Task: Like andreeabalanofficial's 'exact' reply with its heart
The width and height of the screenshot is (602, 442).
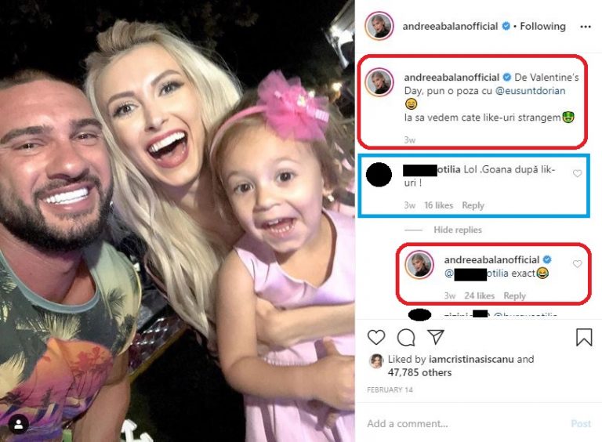Action: pos(577,264)
